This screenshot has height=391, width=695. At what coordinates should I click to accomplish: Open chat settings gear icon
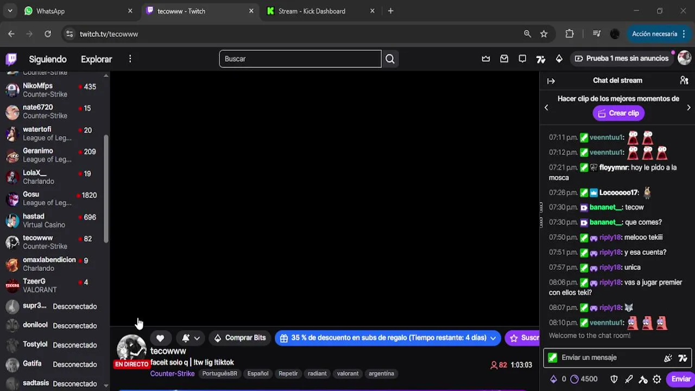657,379
